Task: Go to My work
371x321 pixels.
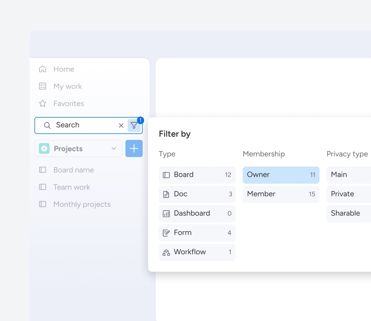Action: (67, 86)
